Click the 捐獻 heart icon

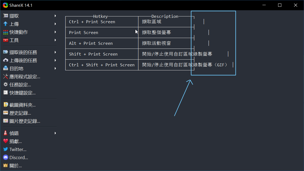[x=6, y=141]
